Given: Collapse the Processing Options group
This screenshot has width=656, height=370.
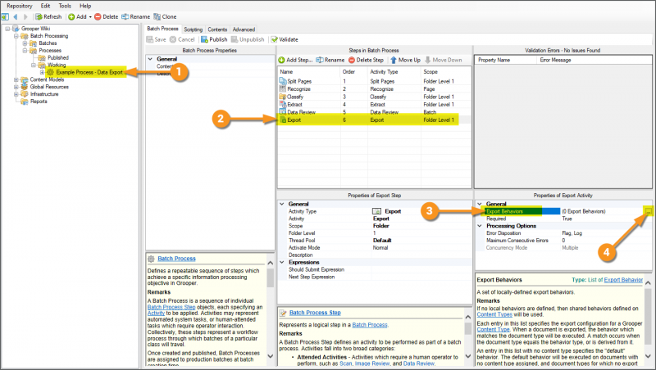Looking at the screenshot, I should coord(480,226).
